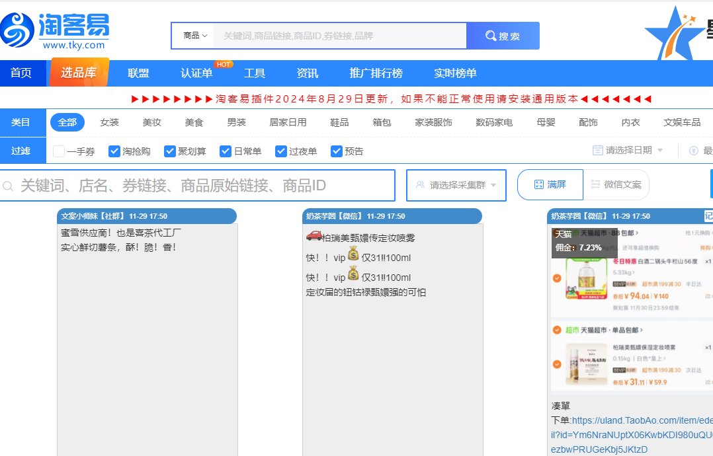This screenshot has width=713, height=456.
Task: Click the 佣金: 7.23% label
Action: (578, 248)
